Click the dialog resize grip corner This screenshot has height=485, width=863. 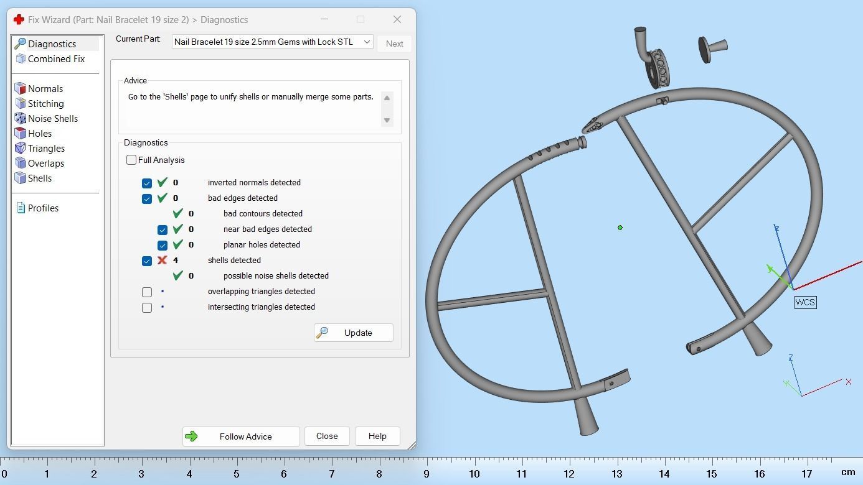pyautogui.click(x=412, y=445)
